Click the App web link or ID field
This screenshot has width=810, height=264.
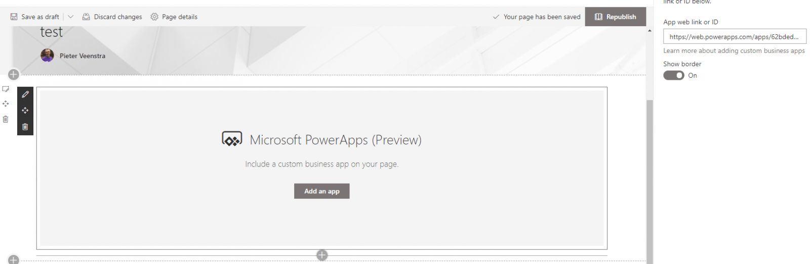735,36
